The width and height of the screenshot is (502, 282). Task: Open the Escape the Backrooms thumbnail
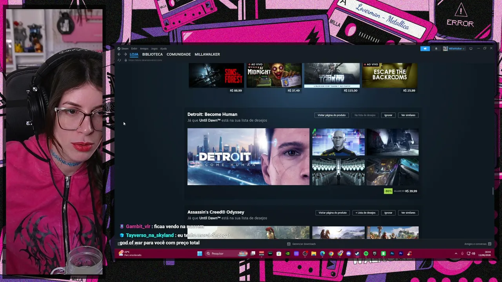[x=389, y=75]
